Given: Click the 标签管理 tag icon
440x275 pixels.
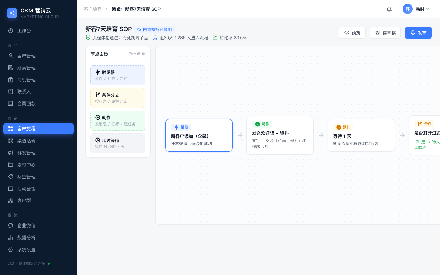Looking at the screenshot, I should pos(11,177).
